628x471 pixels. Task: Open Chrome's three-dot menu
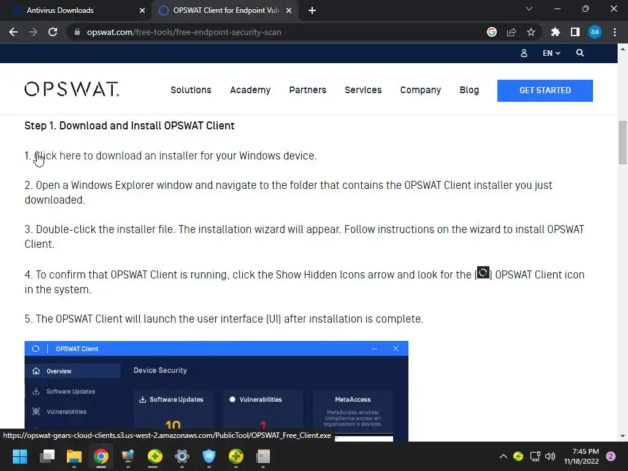pyautogui.click(x=615, y=32)
